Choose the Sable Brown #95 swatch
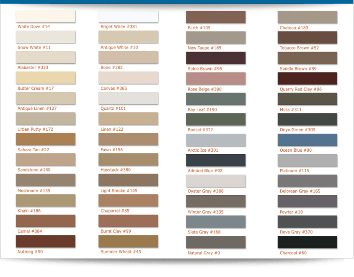The image size is (354, 277). 216,58
